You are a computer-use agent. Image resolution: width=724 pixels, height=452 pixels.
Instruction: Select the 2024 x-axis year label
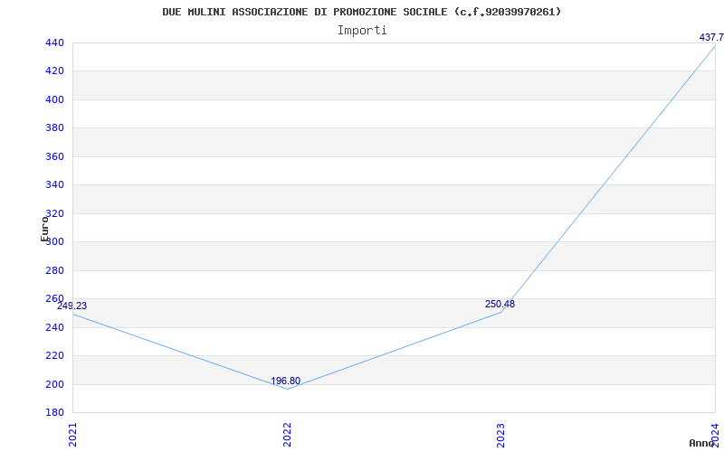pyautogui.click(x=715, y=434)
